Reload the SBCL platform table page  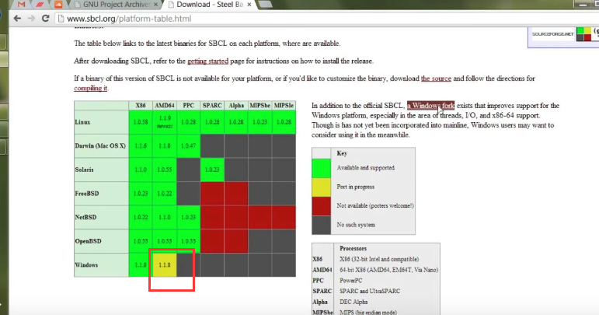click(x=46, y=19)
